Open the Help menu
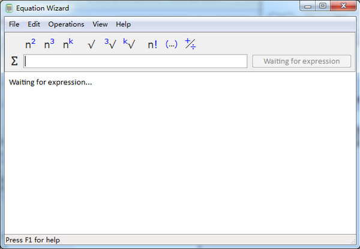360x249 pixels. coord(123,25)
